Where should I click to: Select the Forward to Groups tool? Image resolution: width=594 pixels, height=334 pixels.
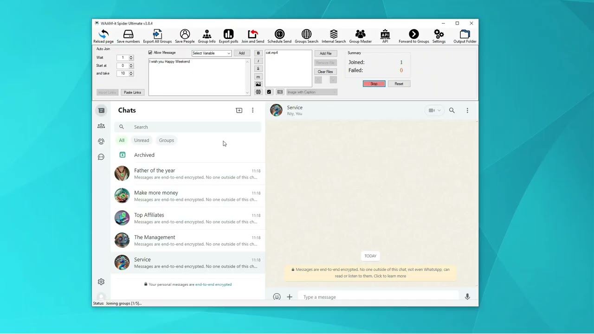click(x=413, y=36)
